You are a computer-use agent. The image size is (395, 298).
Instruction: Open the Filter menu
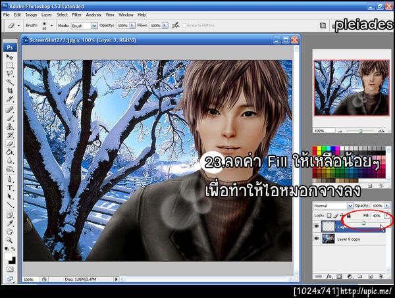[x=77, y=15]
